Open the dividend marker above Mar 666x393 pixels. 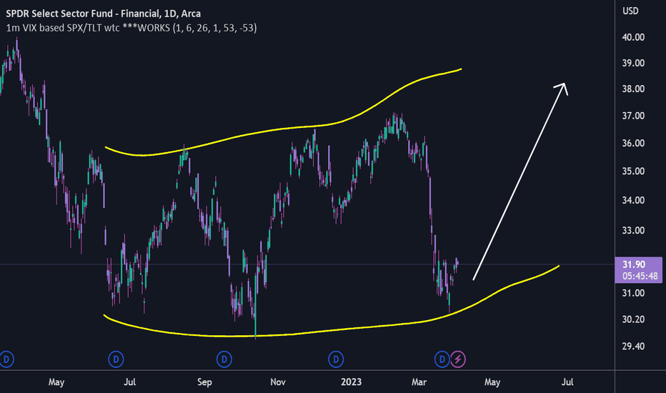(442, 359)
